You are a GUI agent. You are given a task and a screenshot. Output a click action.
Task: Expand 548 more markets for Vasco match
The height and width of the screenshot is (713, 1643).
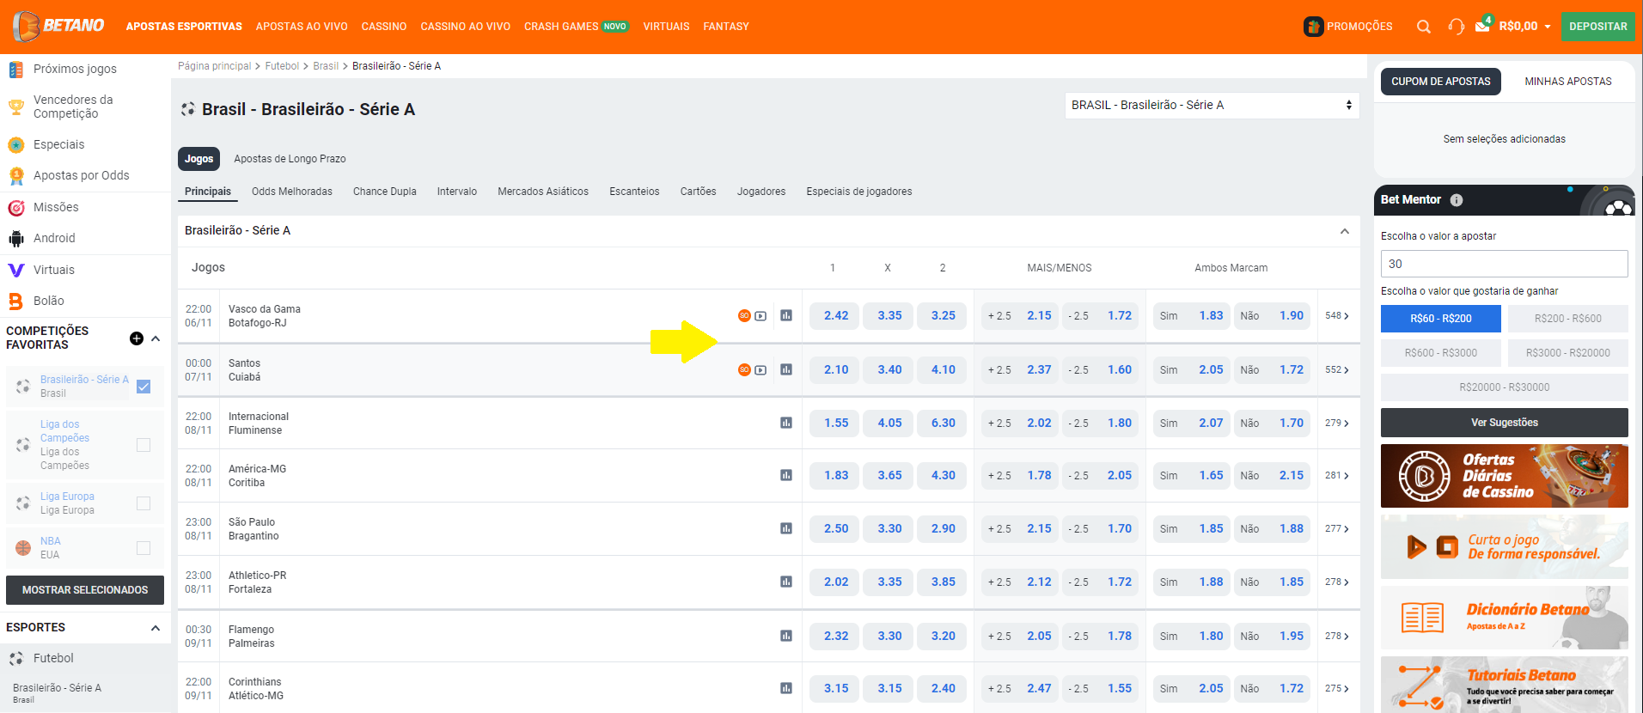click(1337, 315)
